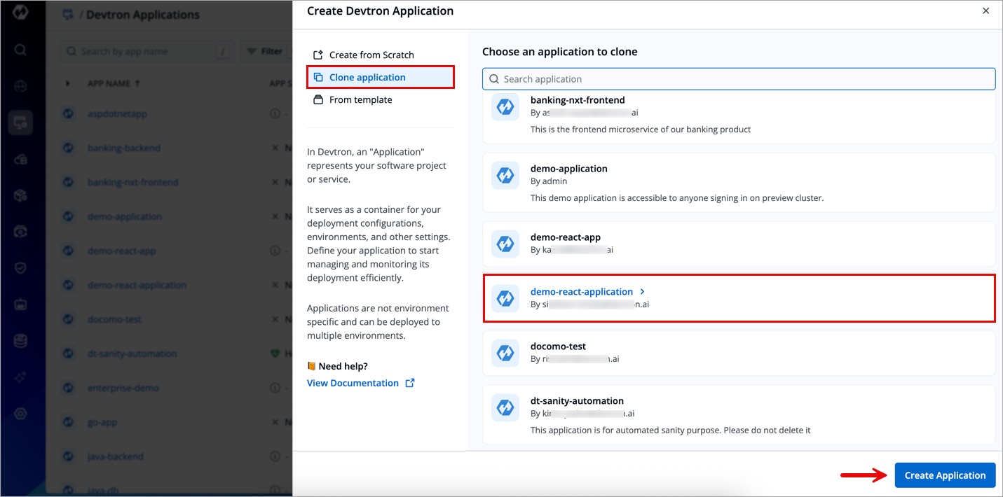The image size is (1003, 497).
Task: Click the banking-nxt-frontend app icon
Action: click(505, 107)
